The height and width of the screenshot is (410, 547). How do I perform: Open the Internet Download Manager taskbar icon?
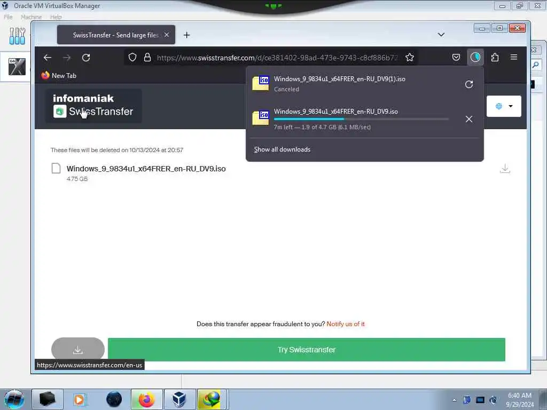coord(212,399)
